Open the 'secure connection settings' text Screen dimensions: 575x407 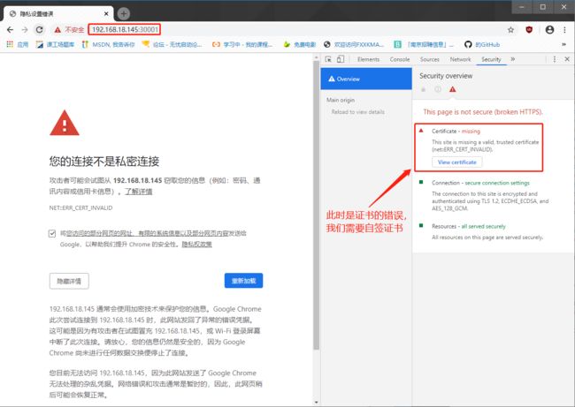(x=497, y=183)
